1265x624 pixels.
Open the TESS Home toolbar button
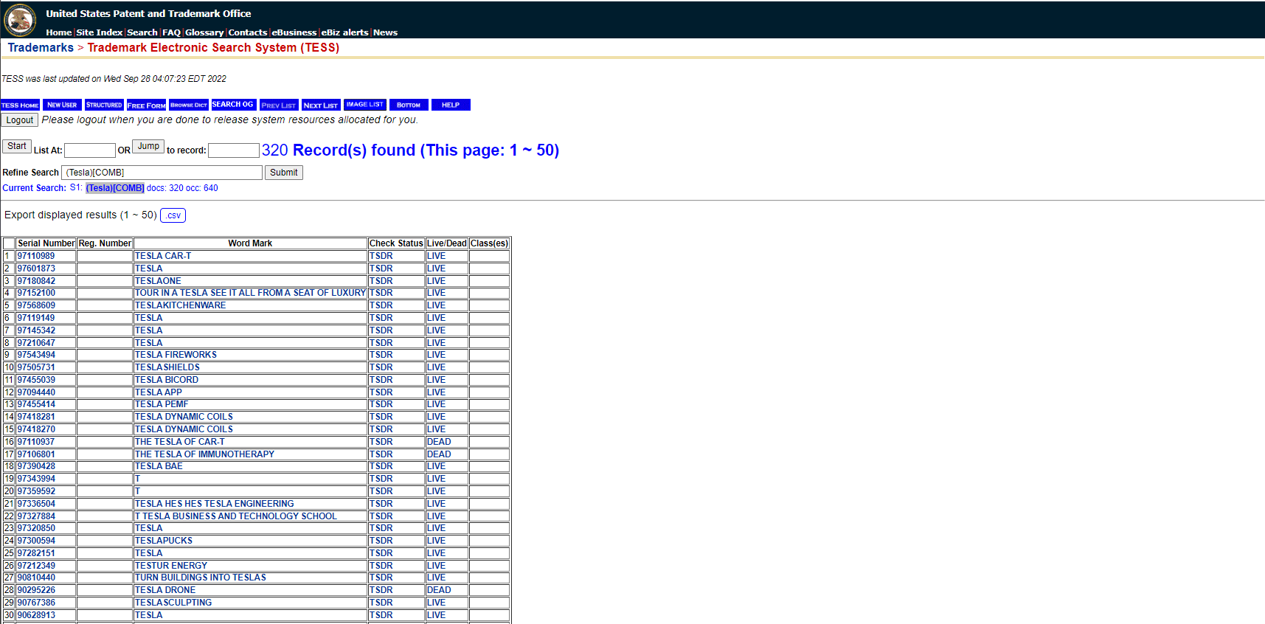(x=20, y=105)
